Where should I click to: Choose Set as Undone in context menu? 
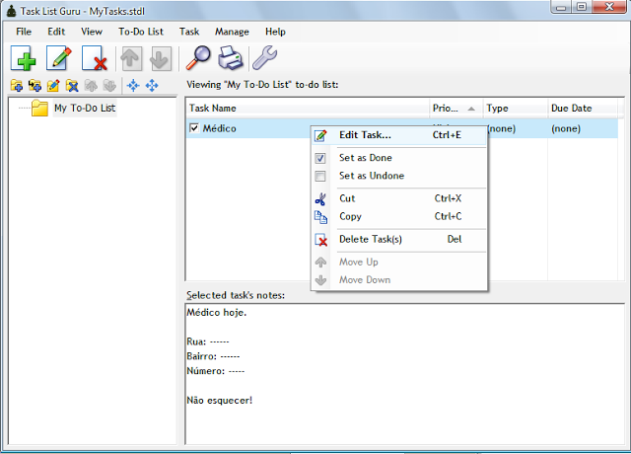398,176
